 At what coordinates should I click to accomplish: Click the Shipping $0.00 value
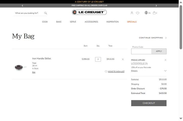coord(164,84)
